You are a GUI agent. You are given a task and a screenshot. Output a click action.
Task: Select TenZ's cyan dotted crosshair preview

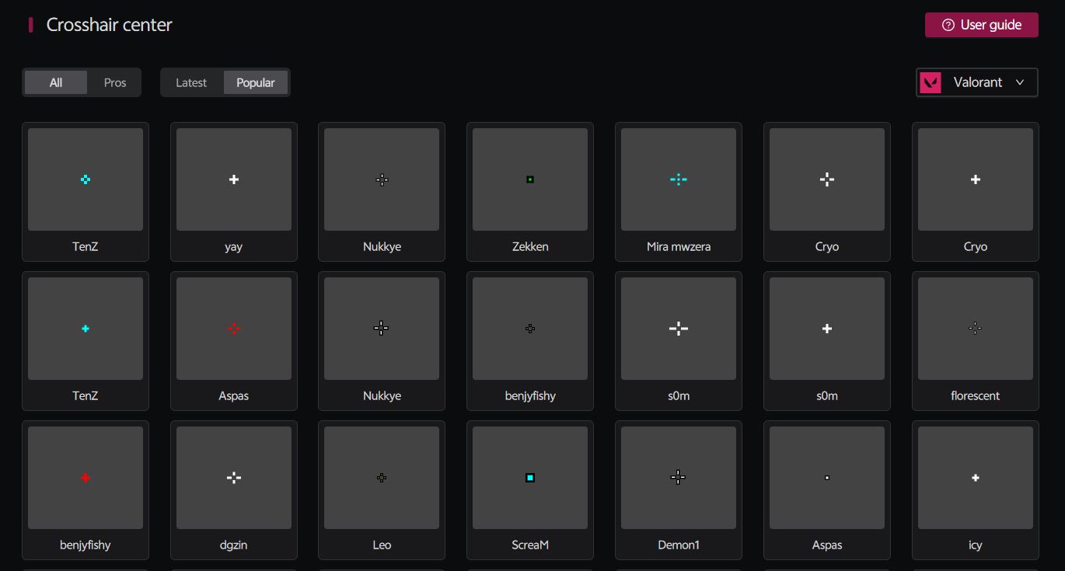click(x=86, y=179)
